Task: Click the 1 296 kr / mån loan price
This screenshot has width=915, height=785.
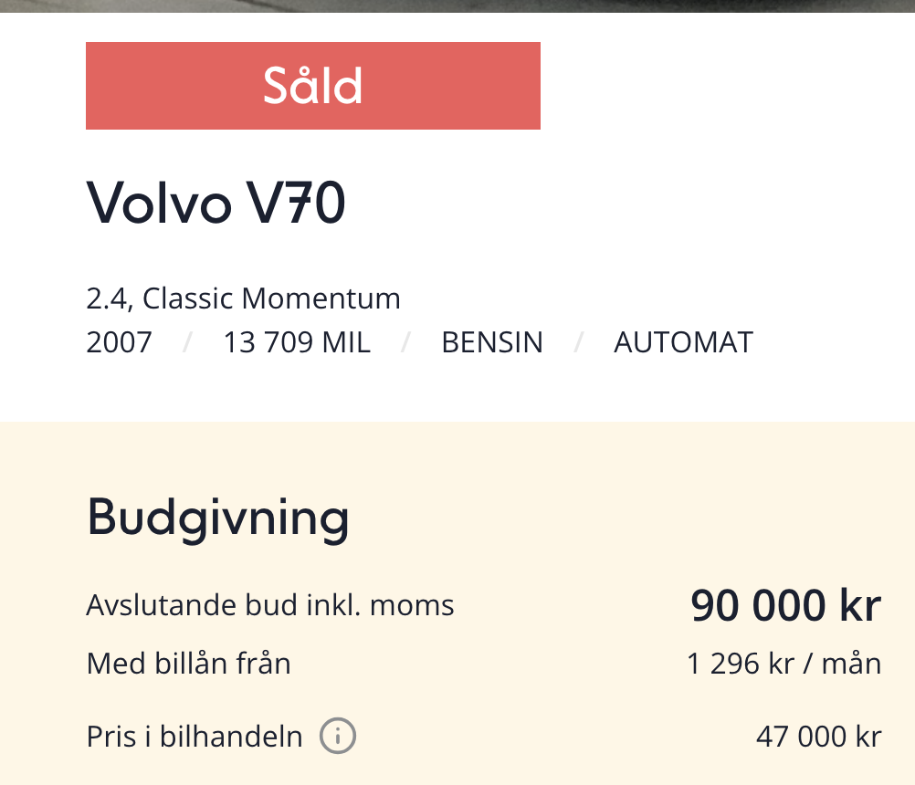Action: [x=784, y=664]
